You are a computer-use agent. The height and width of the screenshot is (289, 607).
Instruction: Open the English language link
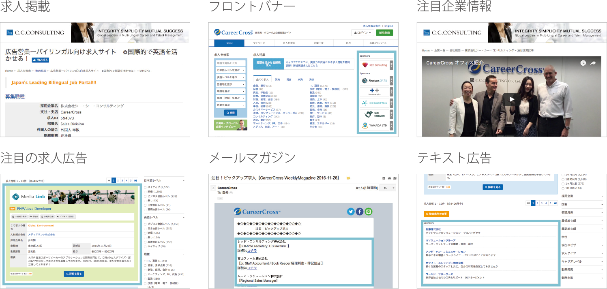[388, 26]
